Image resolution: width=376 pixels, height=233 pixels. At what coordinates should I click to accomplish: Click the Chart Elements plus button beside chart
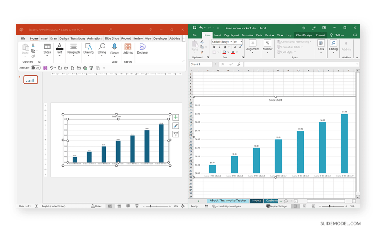(x=176, y=117)
